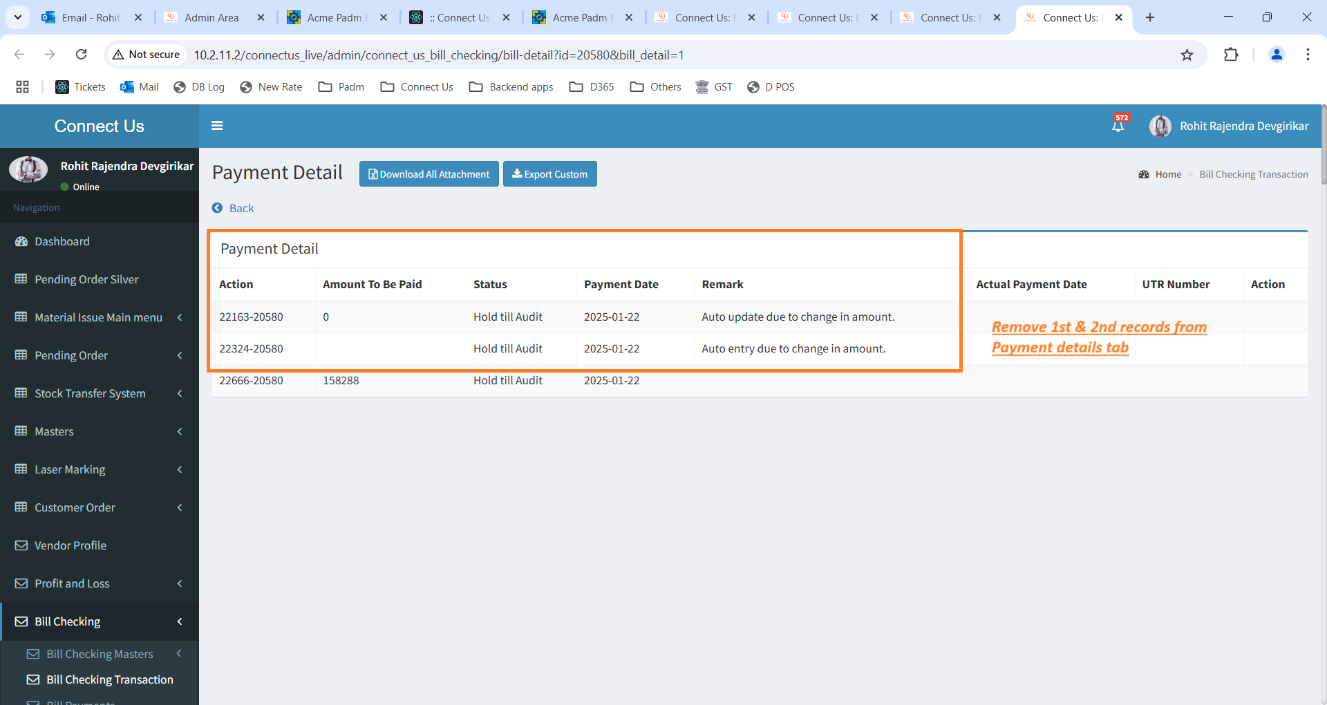The width and height of the screenshot is (1327, 705).
Task: Toggle the hamburger sidebar menu icon
Action: click(217, 126)
